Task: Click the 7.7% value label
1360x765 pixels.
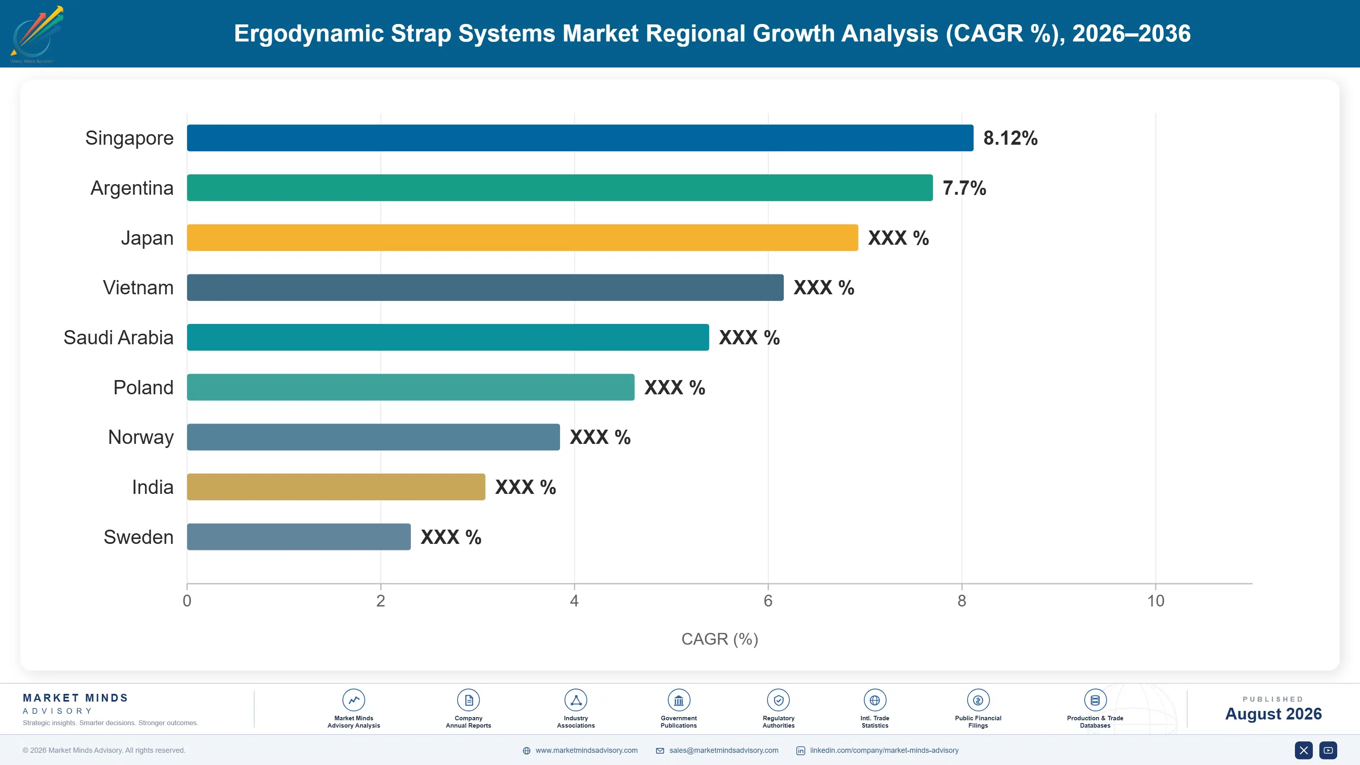Action: click(x=965, y=188)
